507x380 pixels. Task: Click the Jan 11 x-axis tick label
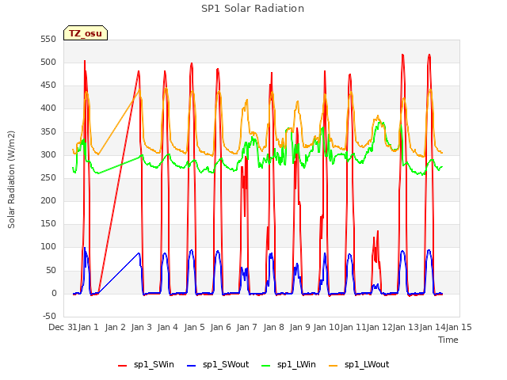click(353, 327)
